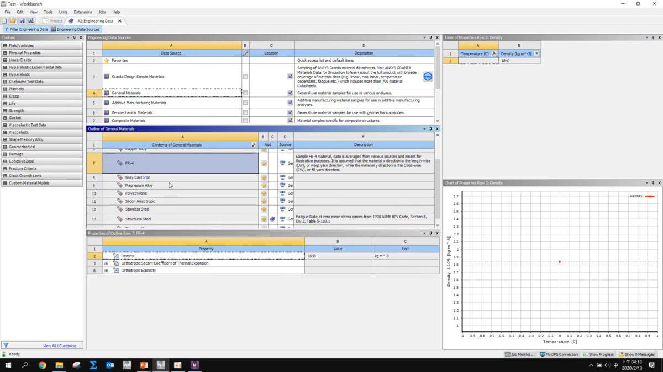Click the book icon in Structural Steel row
Viewport: 663px width, 372px height.
tap(272, 219)
